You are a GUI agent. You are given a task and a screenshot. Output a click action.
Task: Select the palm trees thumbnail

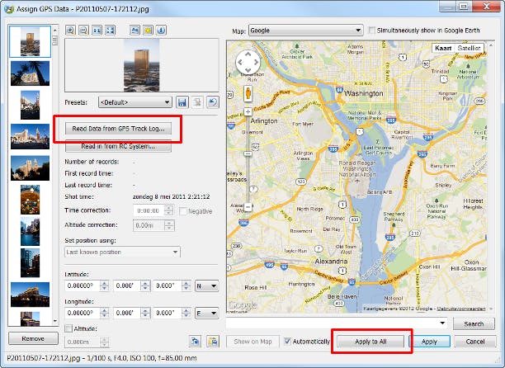30,73
